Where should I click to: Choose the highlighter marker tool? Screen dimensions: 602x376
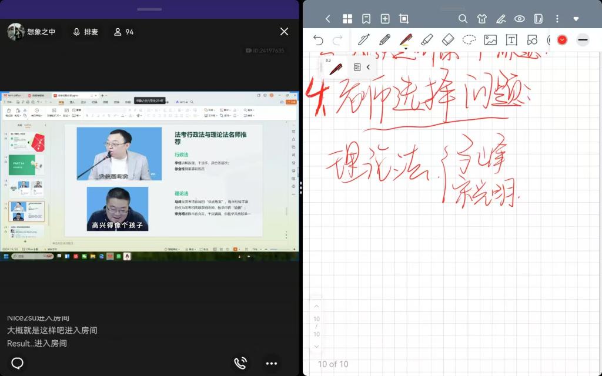click(427, 40)
